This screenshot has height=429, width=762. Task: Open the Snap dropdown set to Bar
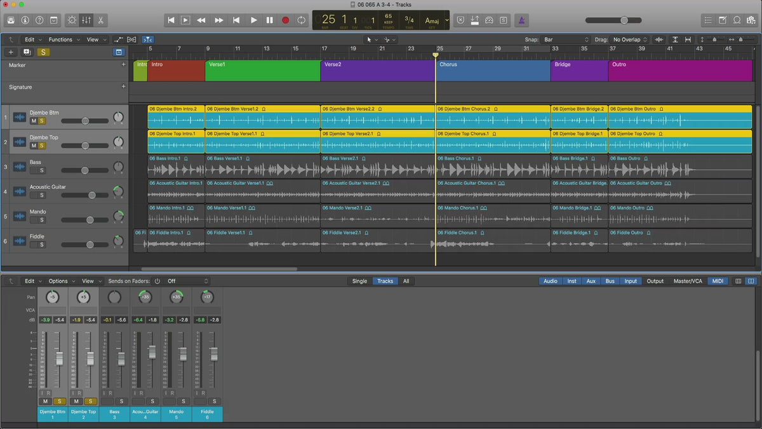(565, 39)
